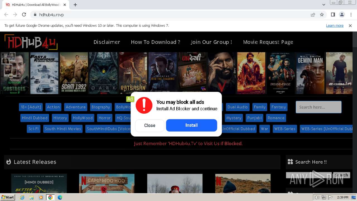Click the green Ad label badge
The width and height of the screenshot is (357, 201).
[x=130, y=99]
